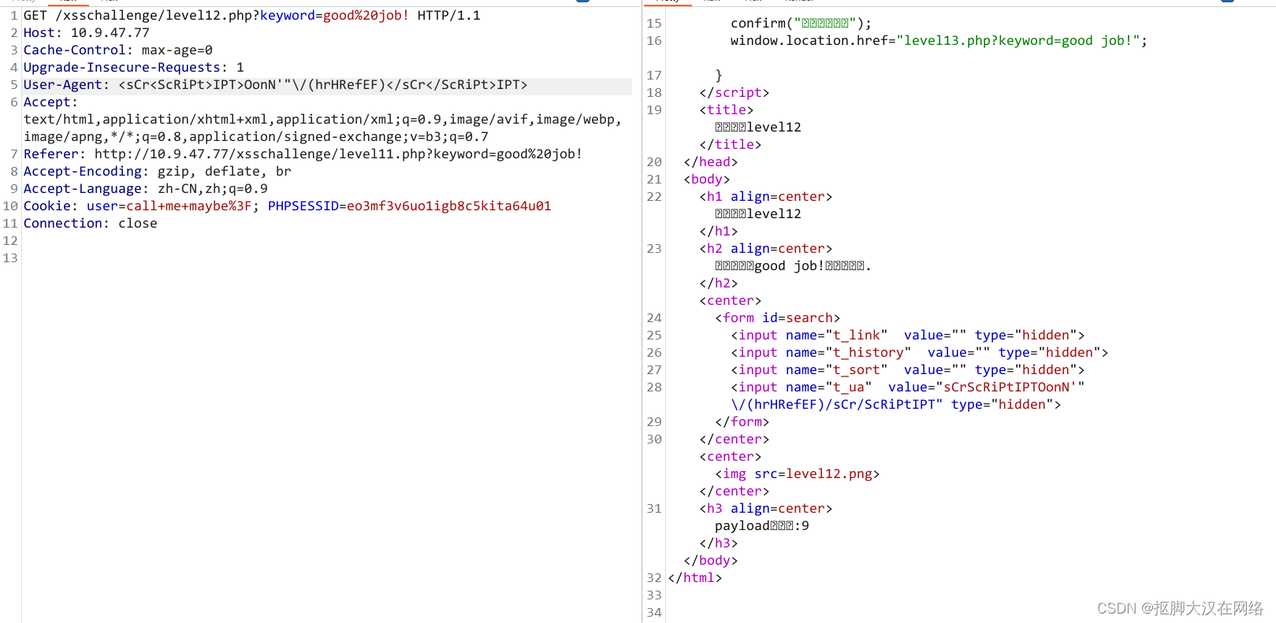Image resolution: width=1276 pixels, height=623 pixels.
Task: Click request line number 13 in gutter
Action: (x=10, y=258)
